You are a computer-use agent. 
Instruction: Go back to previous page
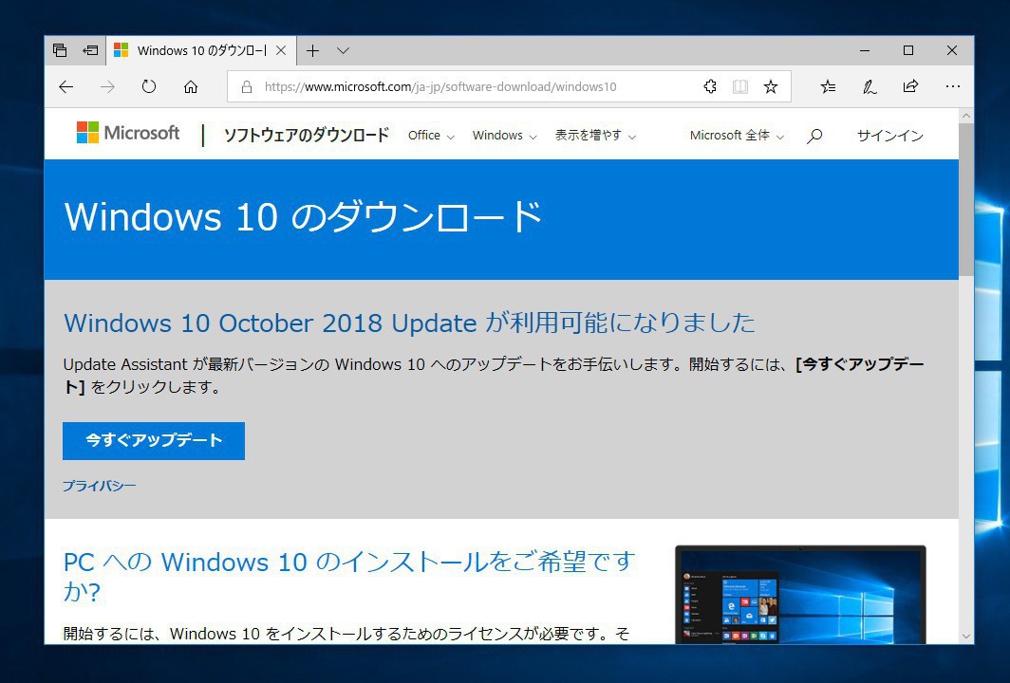[65, 87]
